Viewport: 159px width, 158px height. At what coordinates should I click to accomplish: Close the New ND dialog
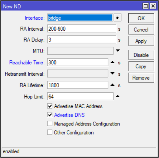coord(153,6)
